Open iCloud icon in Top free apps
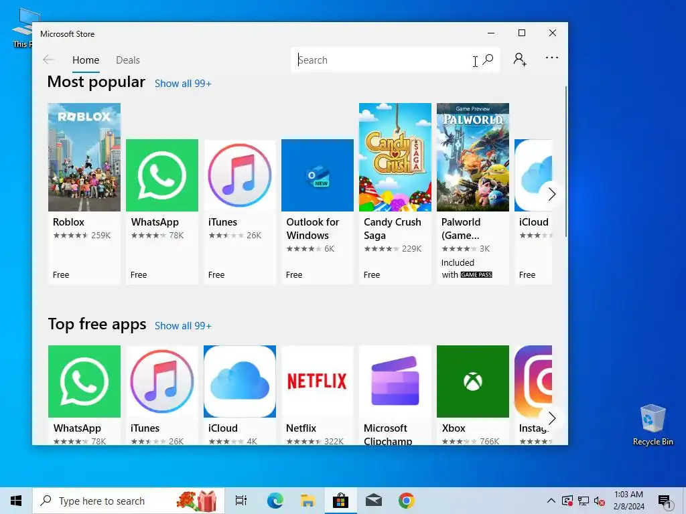The image size is (686, 514). pyautogui.click(x=240, y=381)
